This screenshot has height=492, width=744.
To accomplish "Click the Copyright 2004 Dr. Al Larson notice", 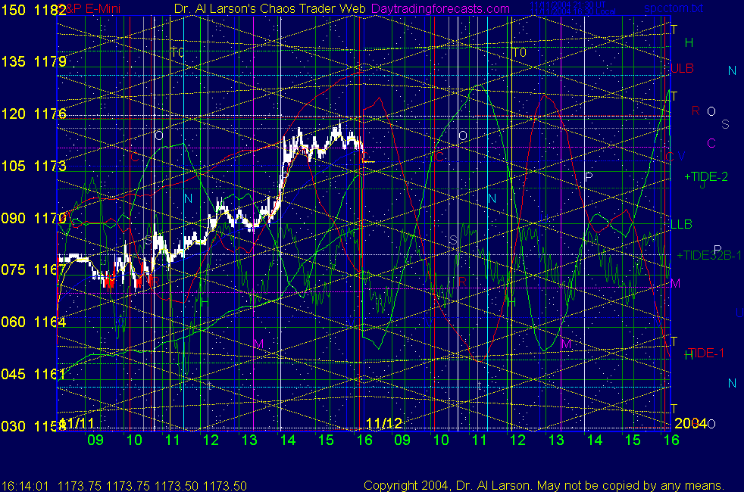I will tap(544, 485).
